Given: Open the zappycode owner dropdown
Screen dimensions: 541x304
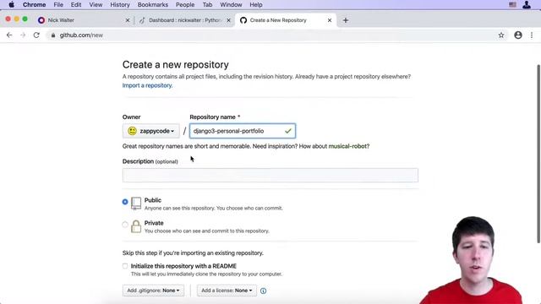Looking at the screenshot, I should 150,131.
